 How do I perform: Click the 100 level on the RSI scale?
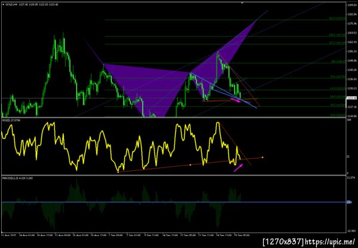coord(348,120)
